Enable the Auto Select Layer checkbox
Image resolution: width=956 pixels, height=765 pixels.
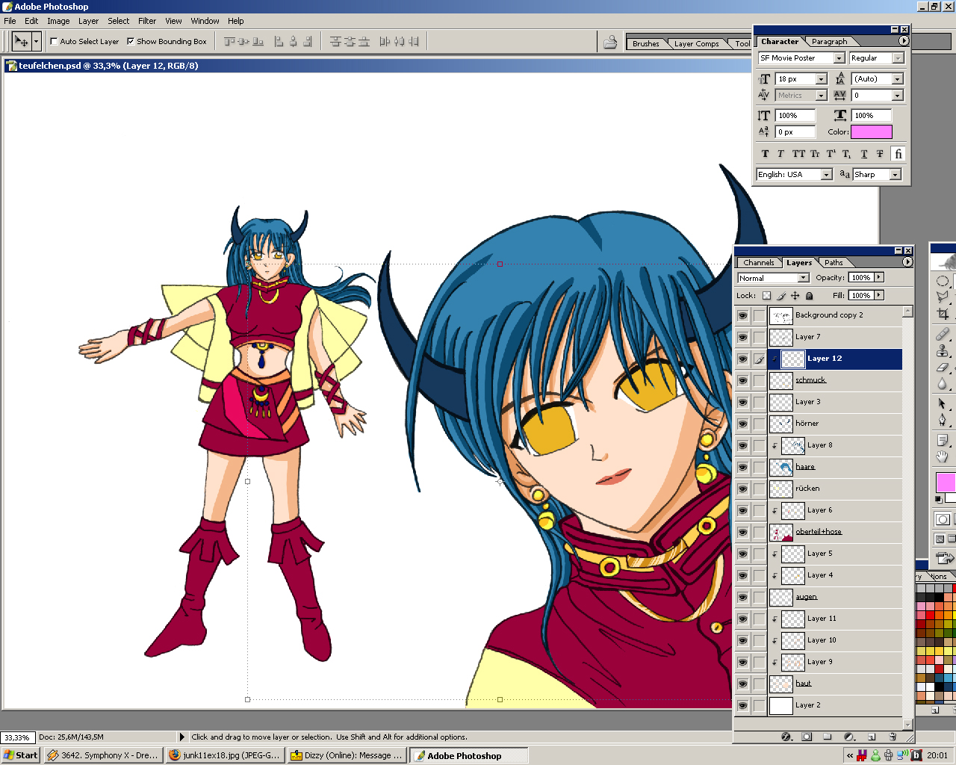54,42
